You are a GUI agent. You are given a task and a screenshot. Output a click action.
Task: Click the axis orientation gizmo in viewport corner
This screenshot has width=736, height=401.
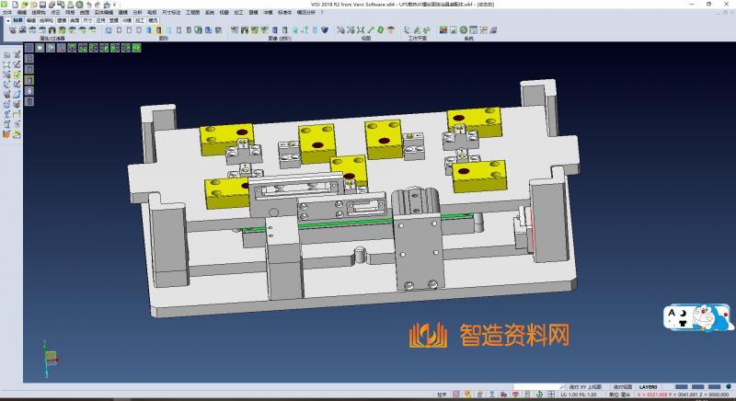[51, 358]
